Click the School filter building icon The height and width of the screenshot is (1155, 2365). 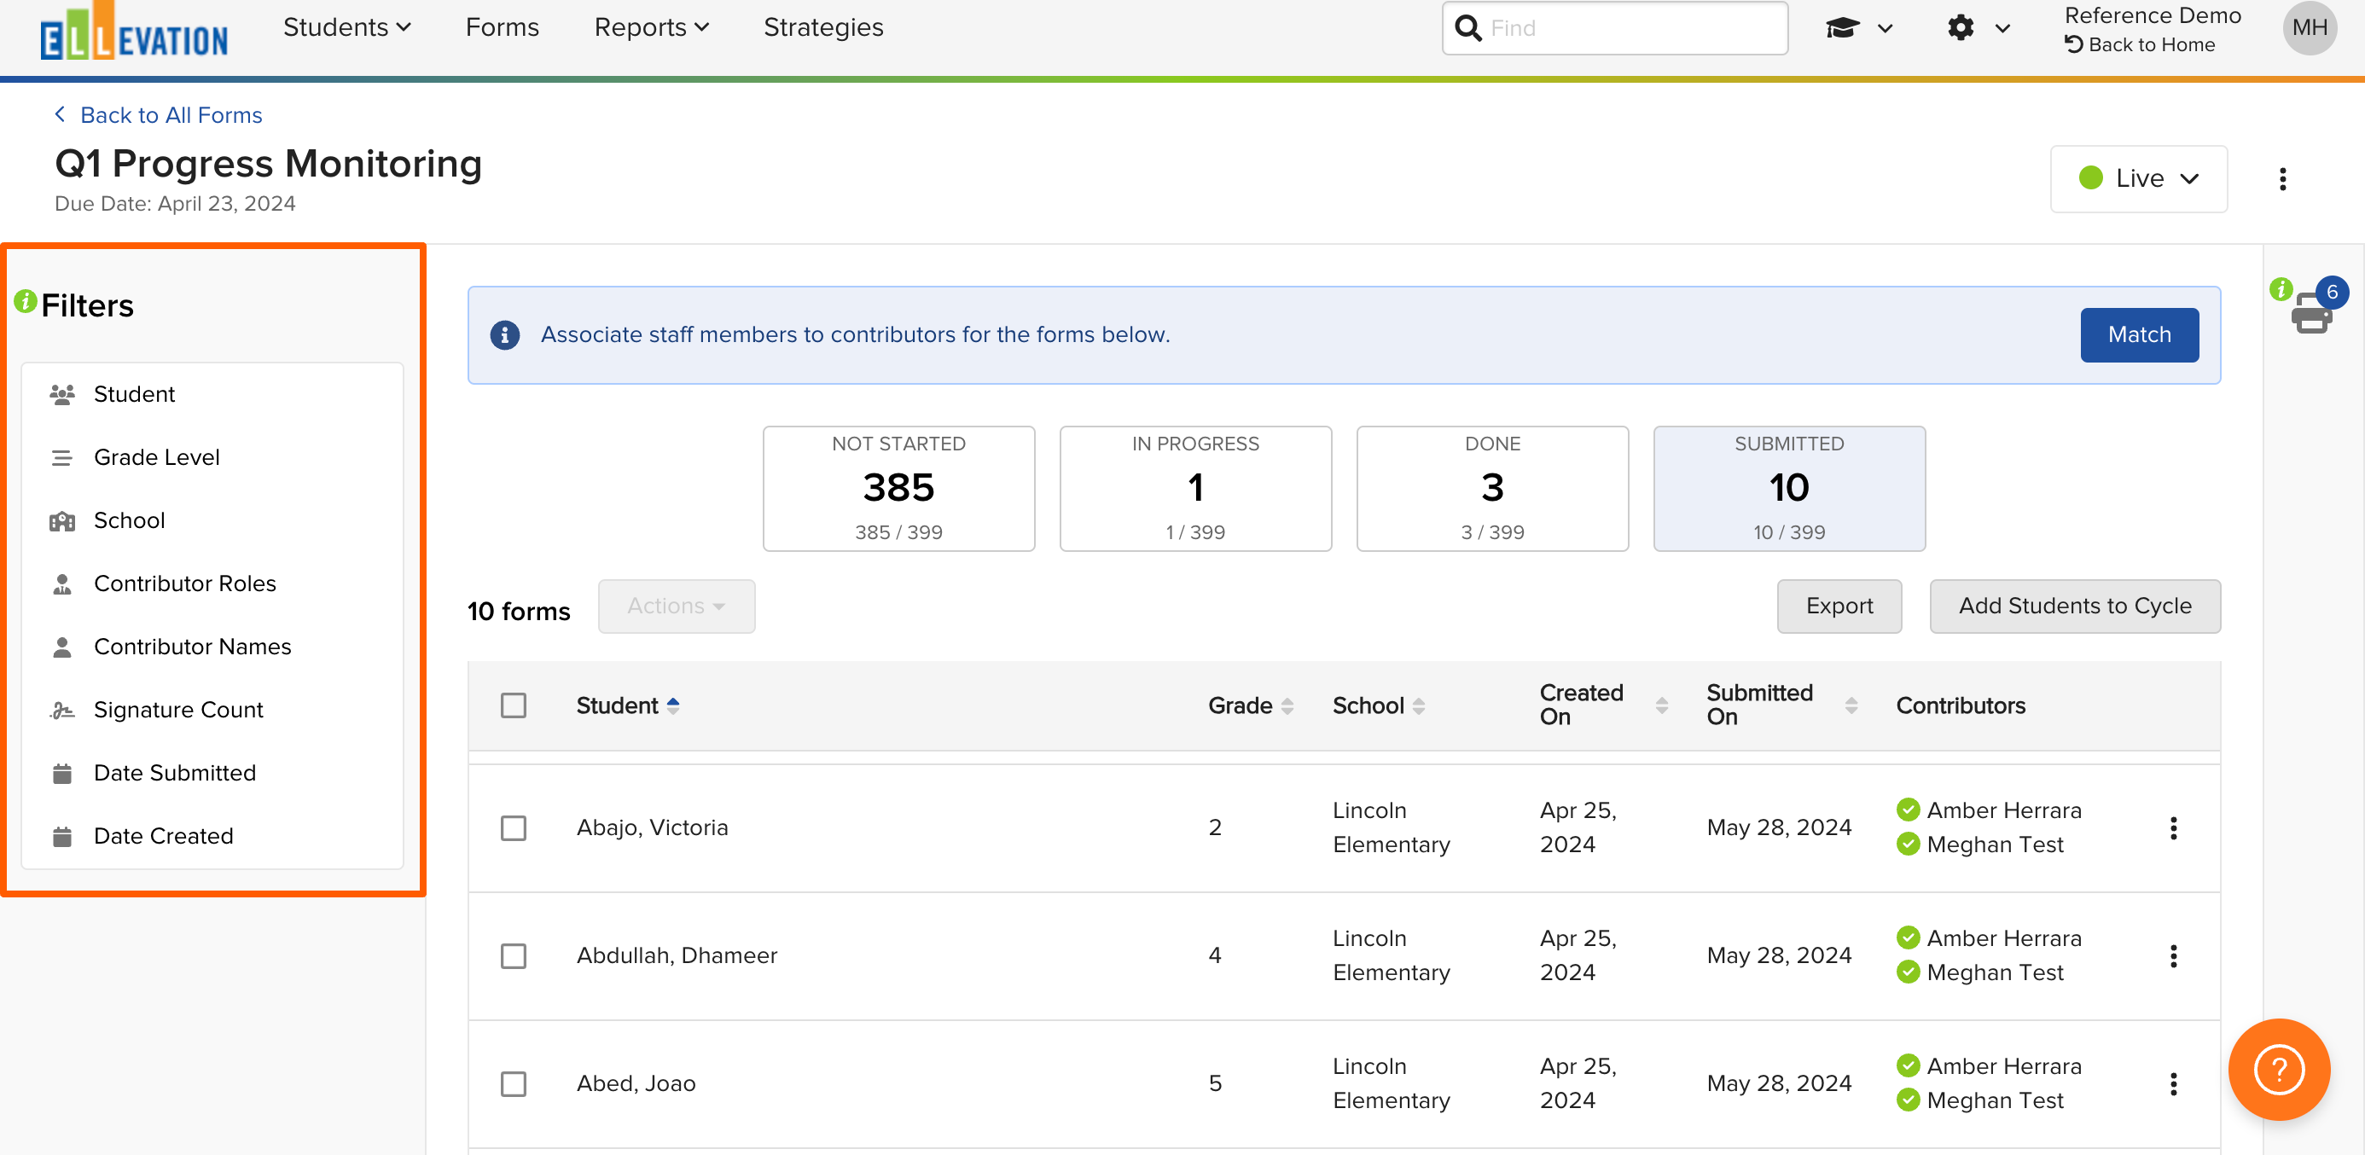(x=62, y=520)
